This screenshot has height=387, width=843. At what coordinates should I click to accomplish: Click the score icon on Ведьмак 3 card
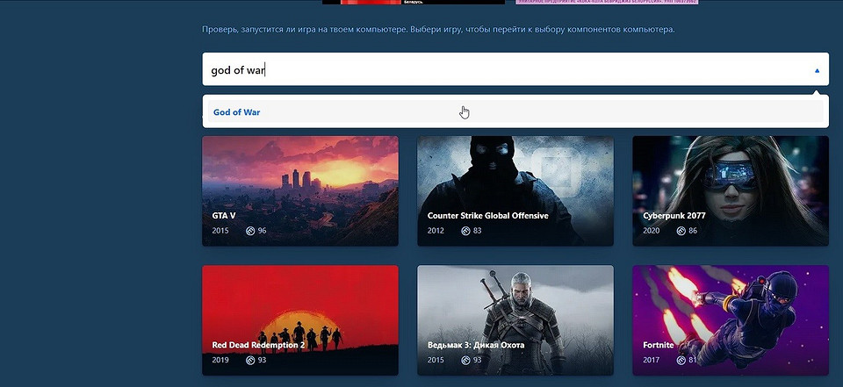click(465, 361)
